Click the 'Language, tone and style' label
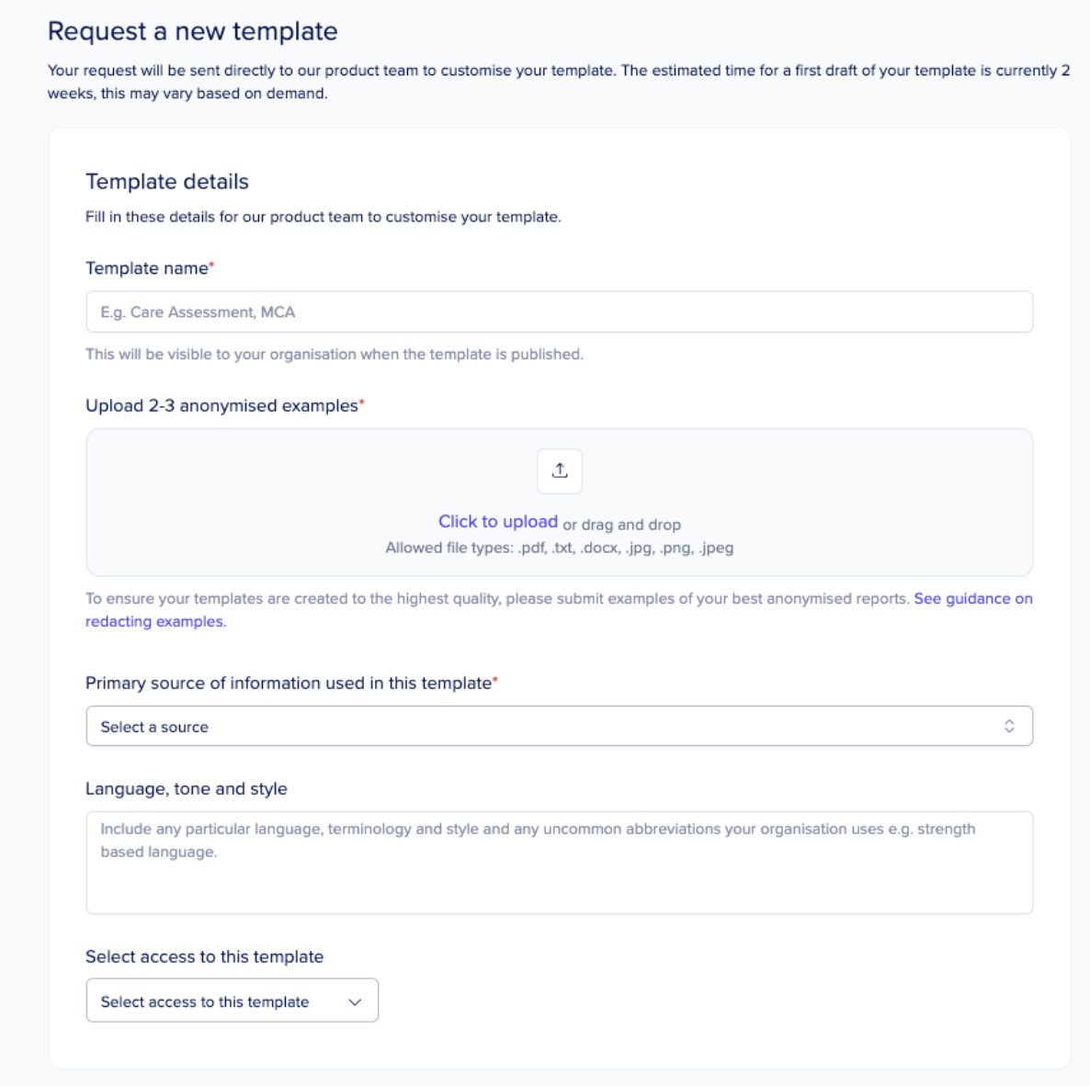This screenshot has width=1090, height=1086. [187, 789]
